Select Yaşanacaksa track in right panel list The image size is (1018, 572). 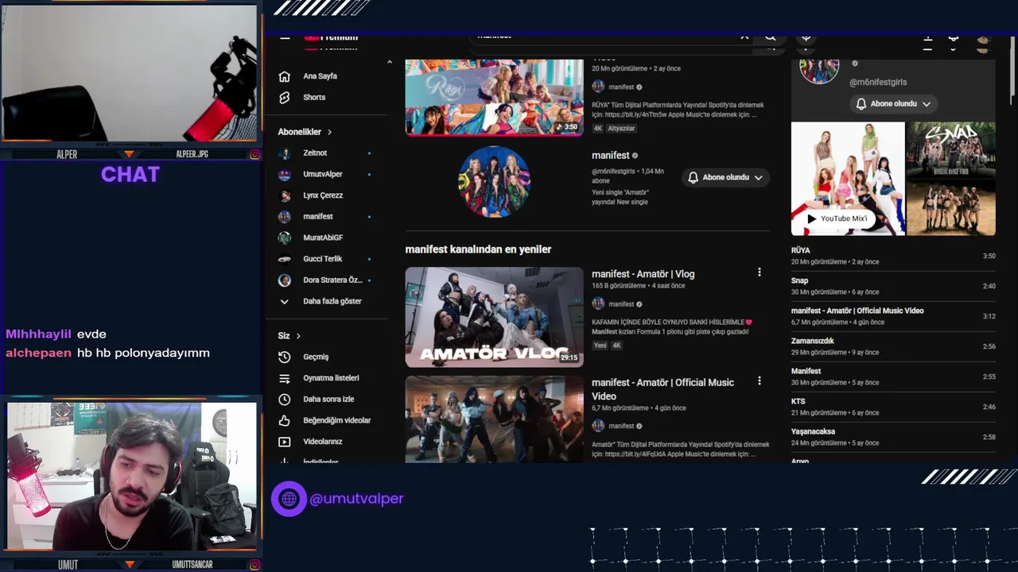893,437
